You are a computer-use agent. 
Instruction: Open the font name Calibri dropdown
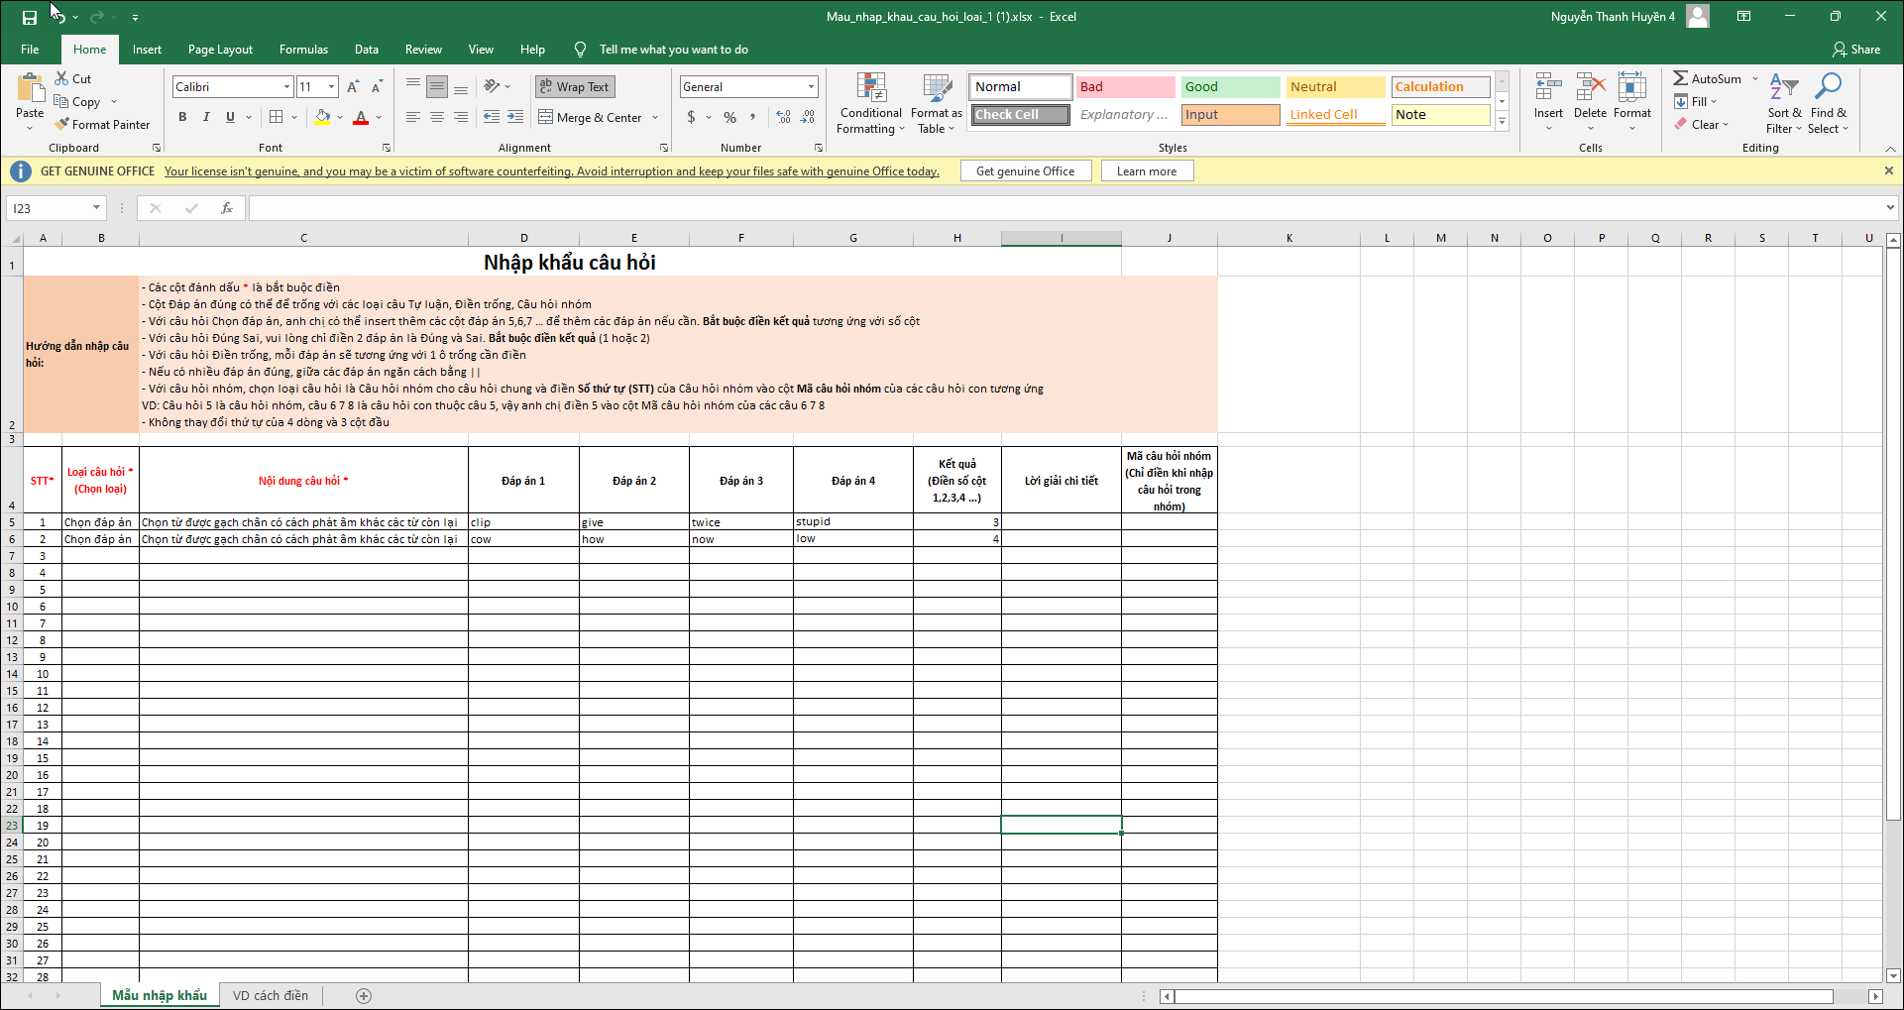286,87
